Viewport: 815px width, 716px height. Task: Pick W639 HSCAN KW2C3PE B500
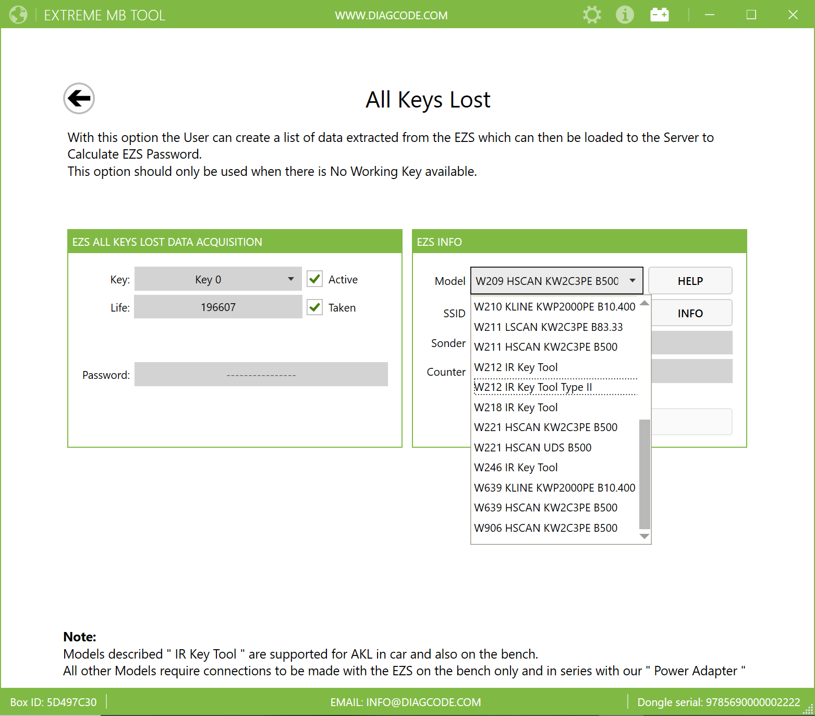(x=555, y=508)
